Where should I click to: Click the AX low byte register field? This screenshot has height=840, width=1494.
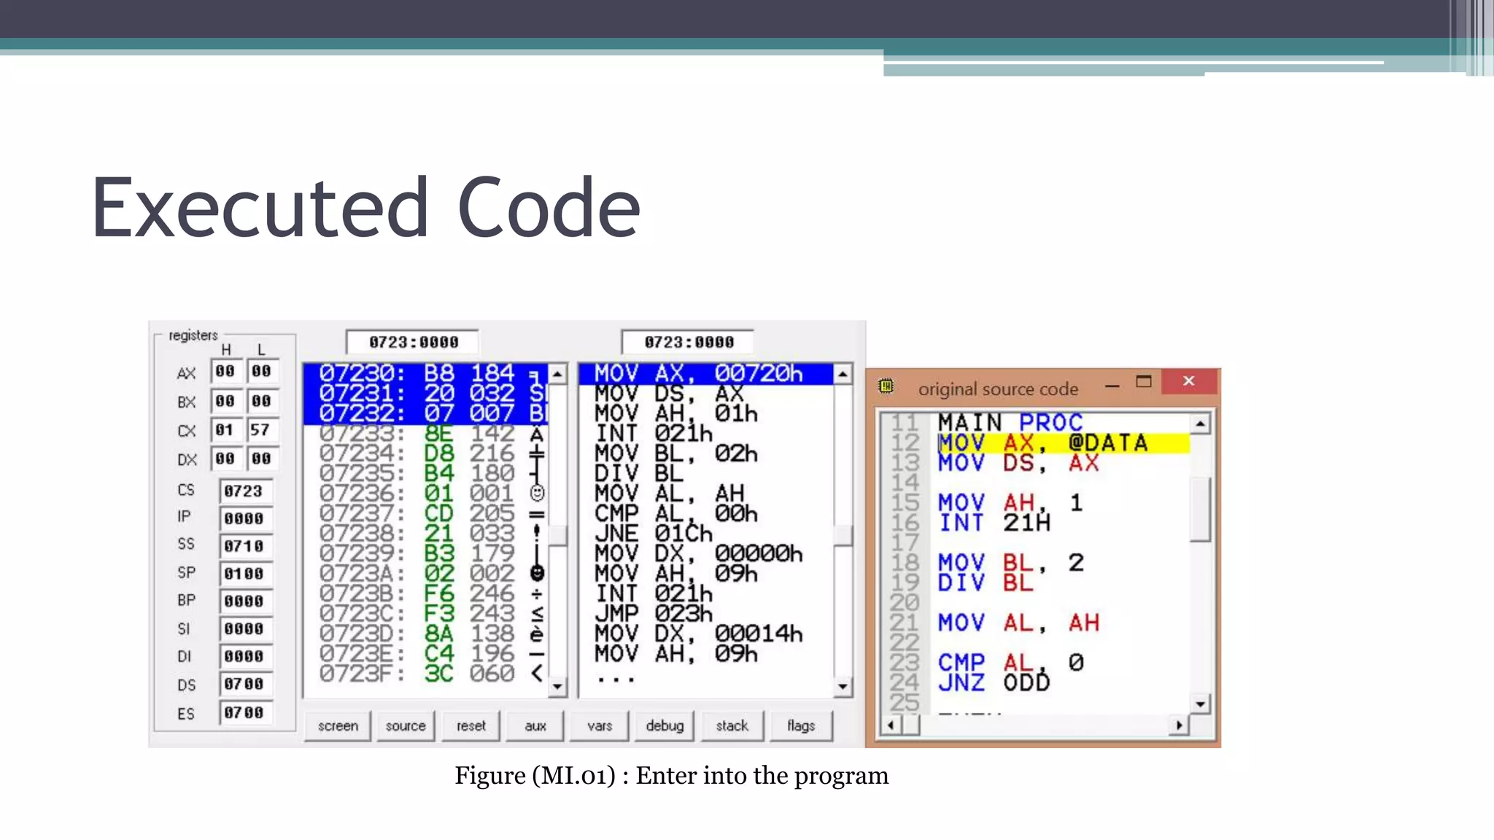(x=261, y=371)
